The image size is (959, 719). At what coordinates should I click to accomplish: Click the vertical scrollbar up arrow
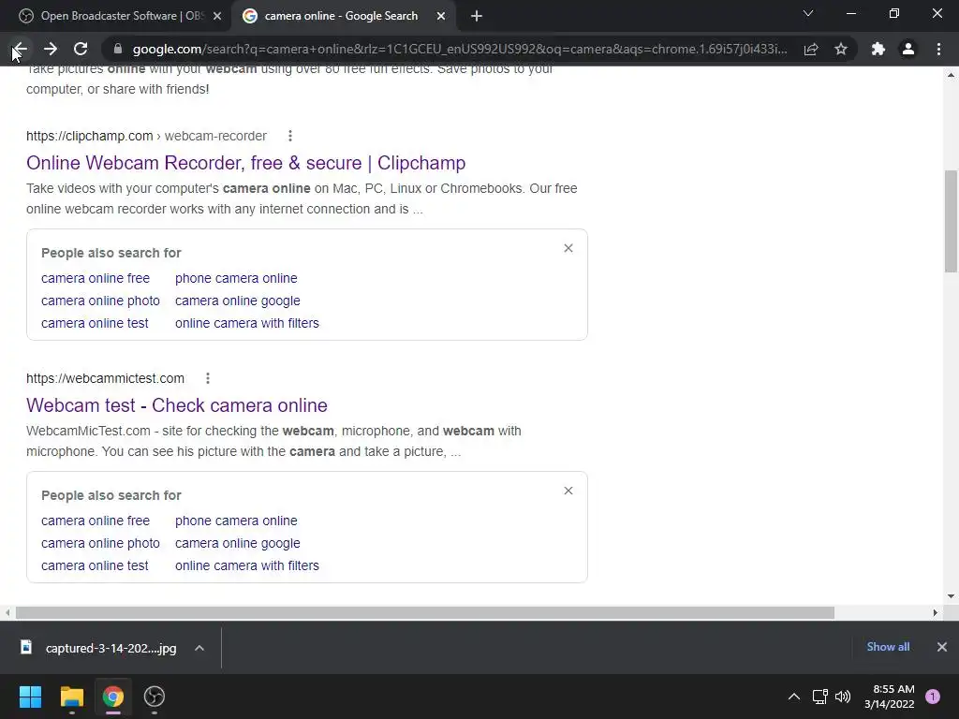951,75
